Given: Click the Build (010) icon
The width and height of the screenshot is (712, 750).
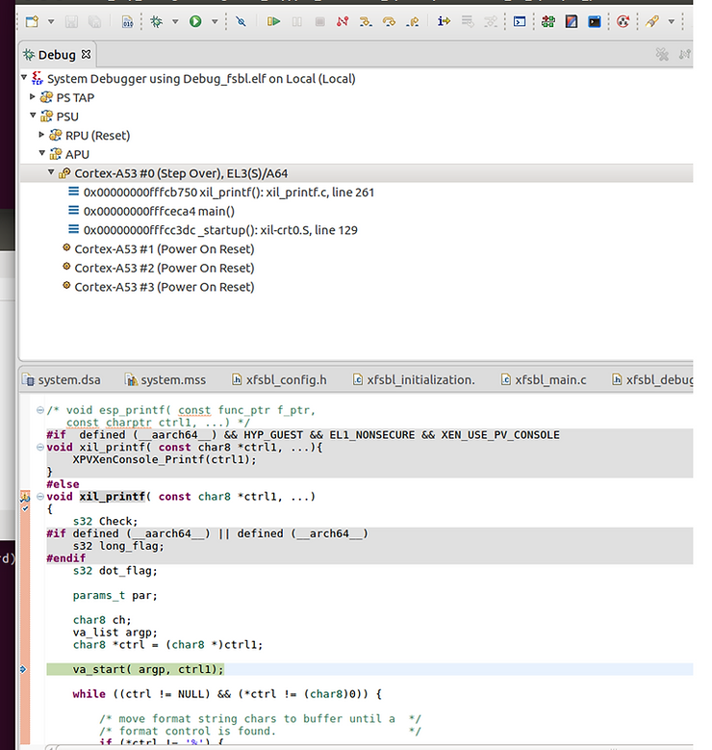Looking at the screenshot, I should (x=128, y=21).
